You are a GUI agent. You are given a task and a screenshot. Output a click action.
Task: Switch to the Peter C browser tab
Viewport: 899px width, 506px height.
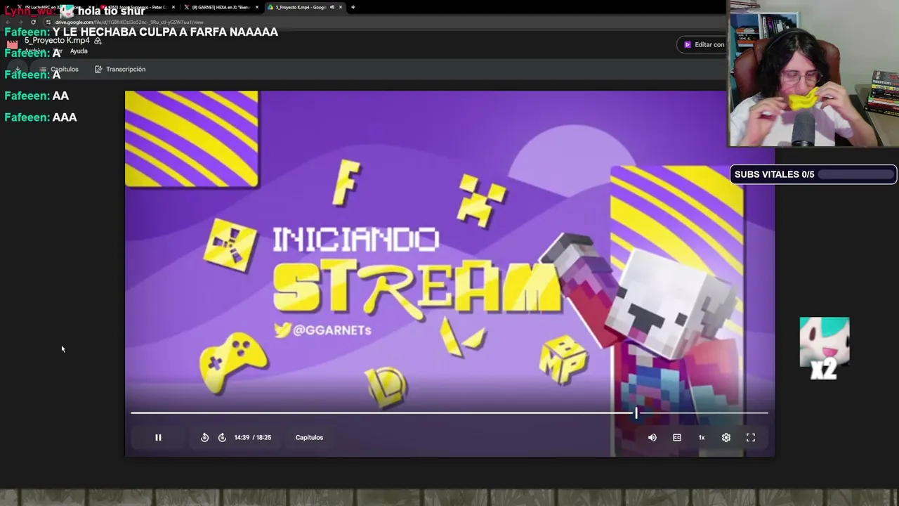coord(137,7)
